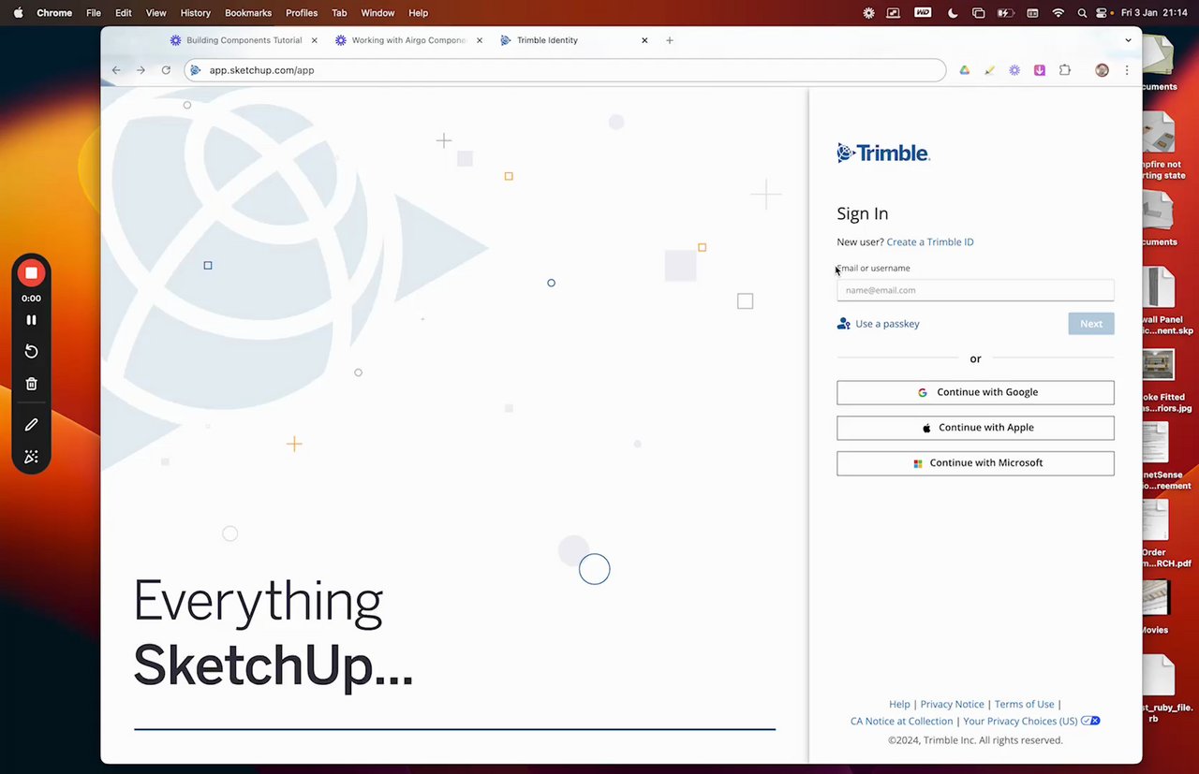The image size is (1199, 774).
Task: Open the Help link in footer
Action: point(899,704)
